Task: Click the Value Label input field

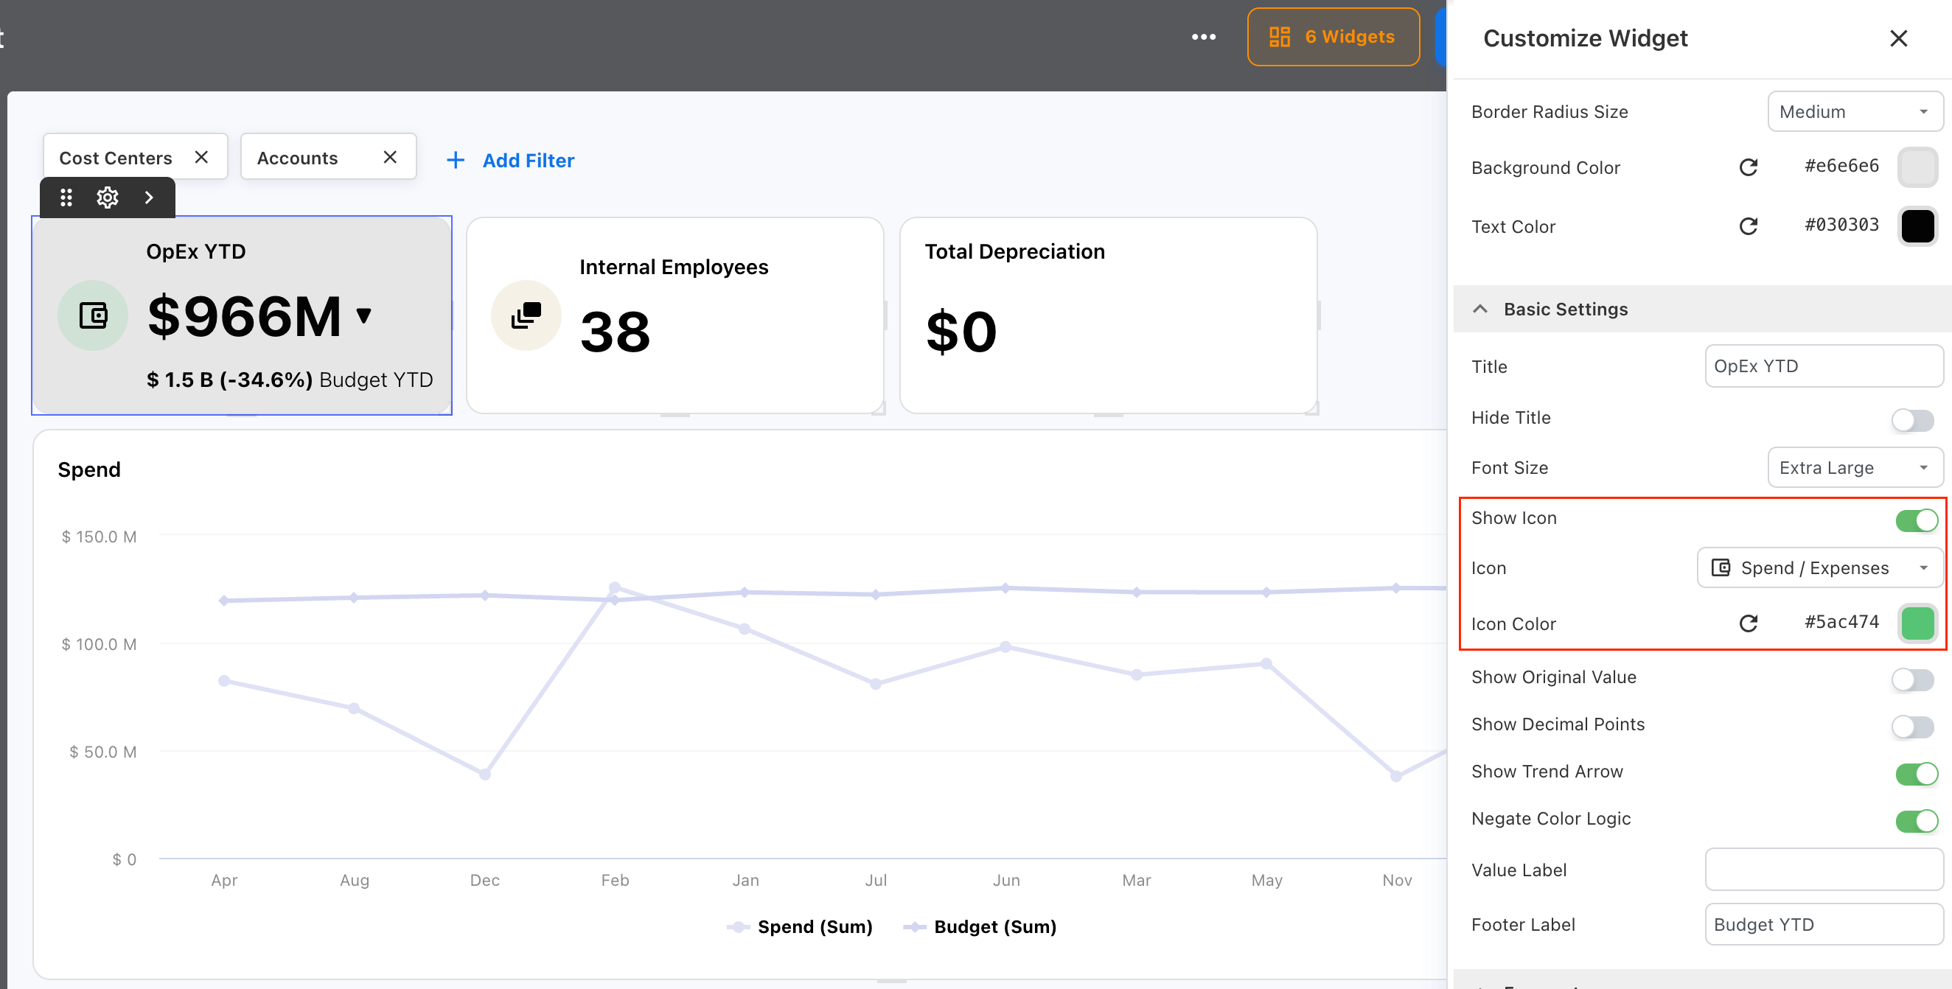Action: 1823,869
